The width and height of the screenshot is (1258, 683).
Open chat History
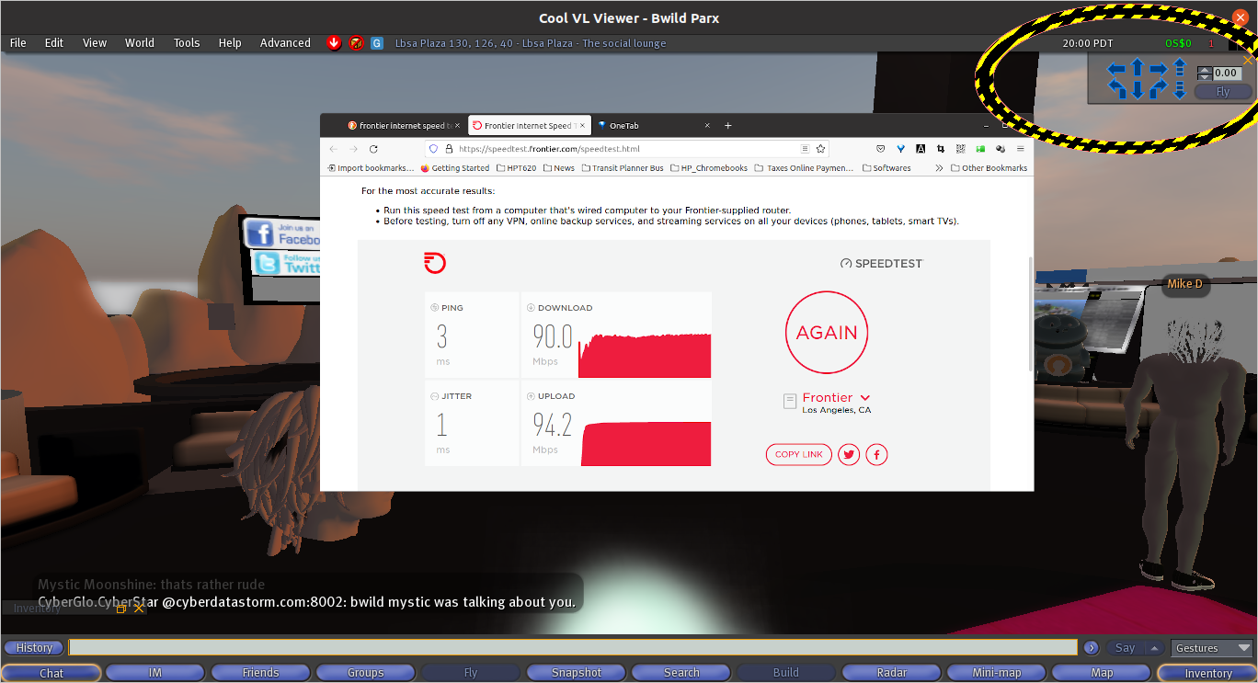35,648
